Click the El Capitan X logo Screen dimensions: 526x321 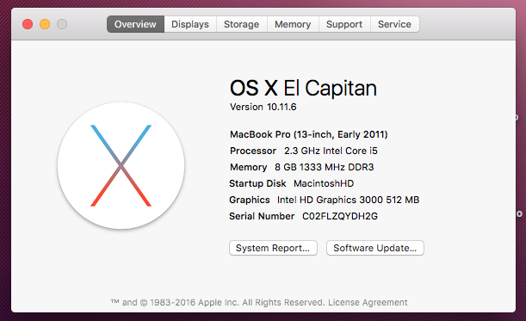pyautogui.click(x=121, y=166)
